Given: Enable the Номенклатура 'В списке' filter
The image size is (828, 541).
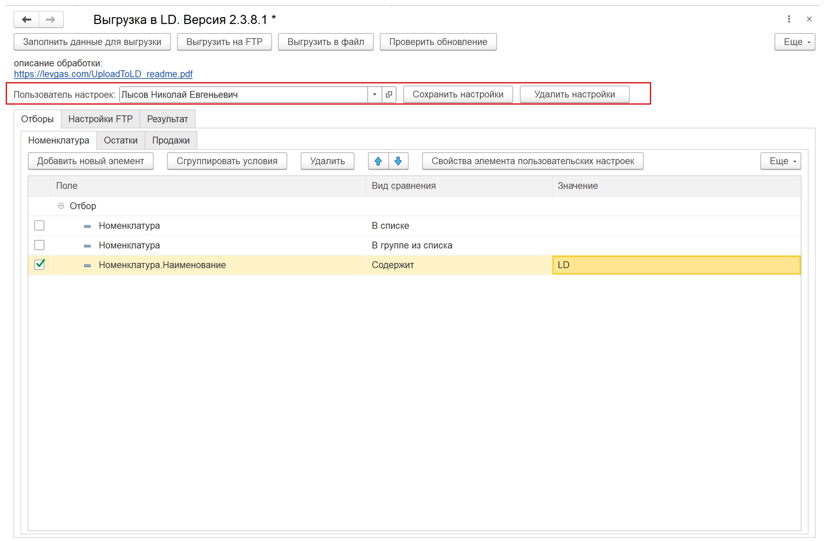Looking at the screenshot, I should pyautogui.click(x=39, y=226).
